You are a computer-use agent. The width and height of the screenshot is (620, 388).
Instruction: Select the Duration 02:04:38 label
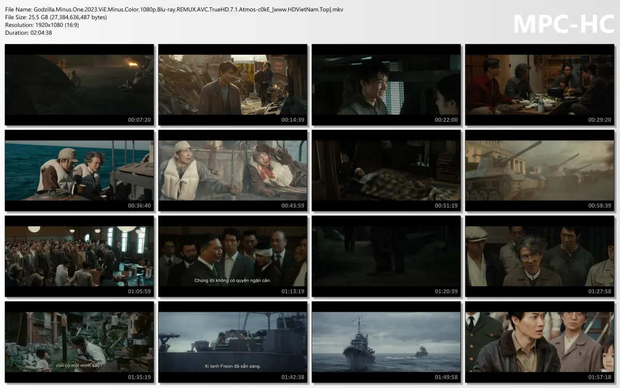pyautogui.click(x=39, y=33)
